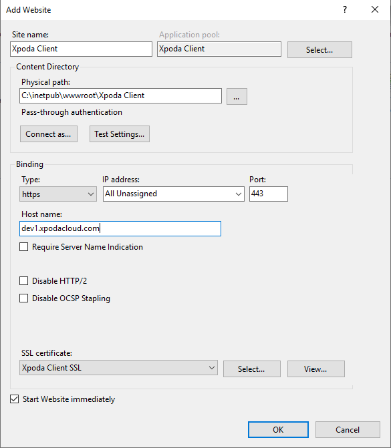Open the binding Type https dropdown
This screenshot has height=448, width=391.
58,194
